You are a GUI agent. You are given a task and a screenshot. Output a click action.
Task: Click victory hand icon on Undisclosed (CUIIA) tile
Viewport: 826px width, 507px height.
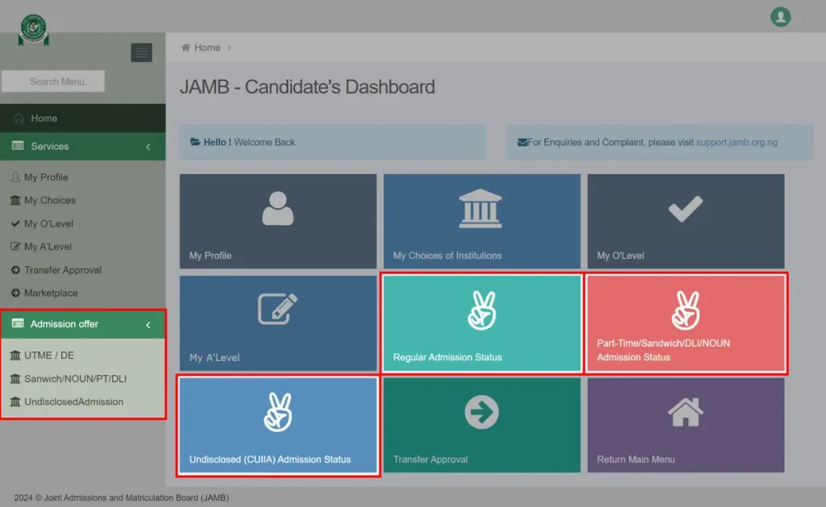[x=277, y=412]
